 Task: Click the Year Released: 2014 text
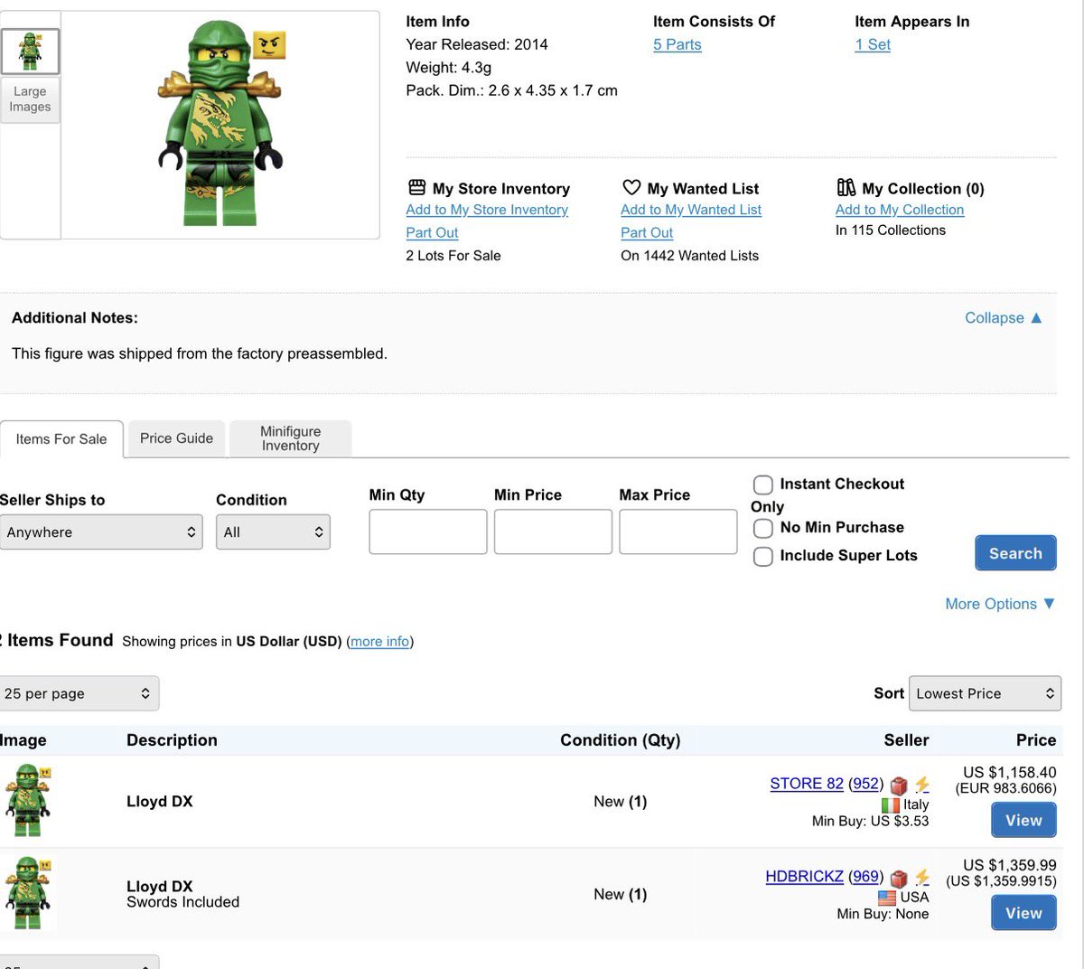(477, 44)
